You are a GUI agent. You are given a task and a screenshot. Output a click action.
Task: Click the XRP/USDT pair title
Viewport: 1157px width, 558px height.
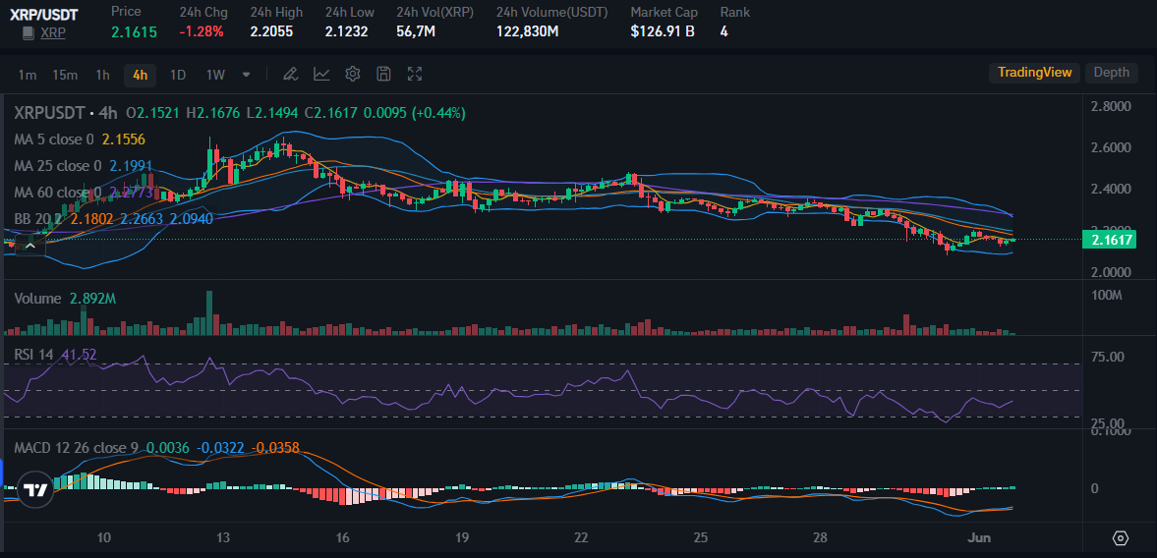point(44,14)
